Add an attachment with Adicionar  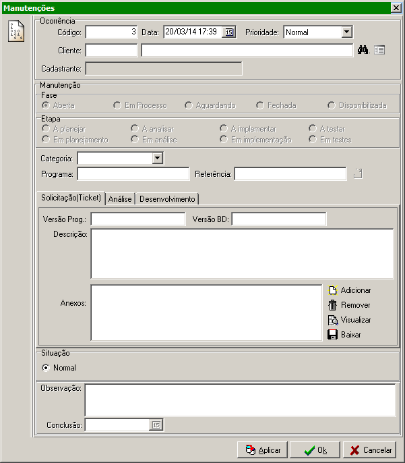point(349,290)
